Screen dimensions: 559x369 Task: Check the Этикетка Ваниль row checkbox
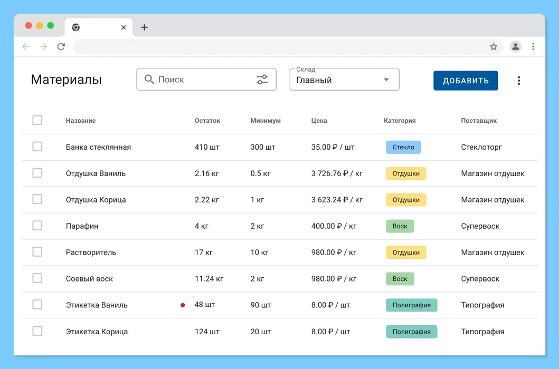(x=37, y=305)
